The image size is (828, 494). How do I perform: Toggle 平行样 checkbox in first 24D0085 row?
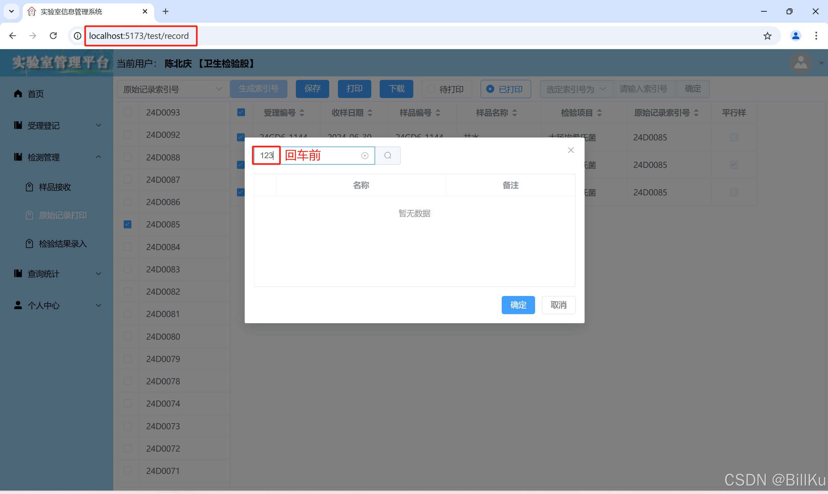coord(734,137)
